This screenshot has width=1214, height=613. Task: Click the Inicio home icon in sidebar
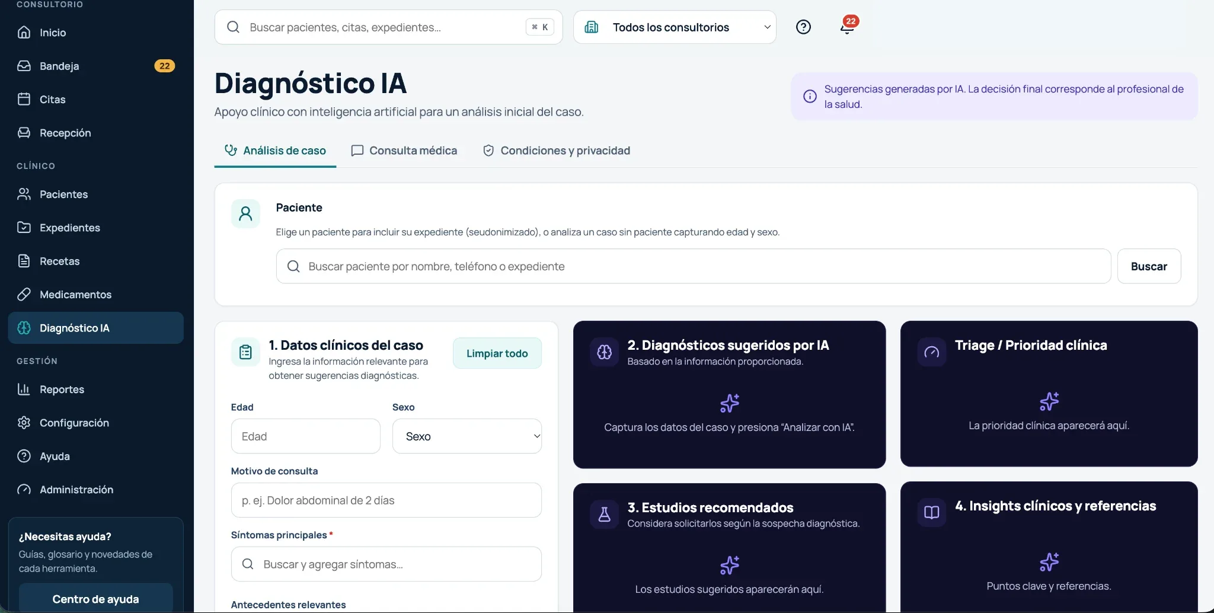[24, 32]
